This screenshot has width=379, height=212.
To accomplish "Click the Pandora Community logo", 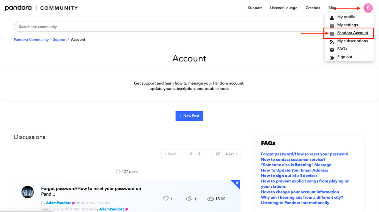I will point(41,8).
